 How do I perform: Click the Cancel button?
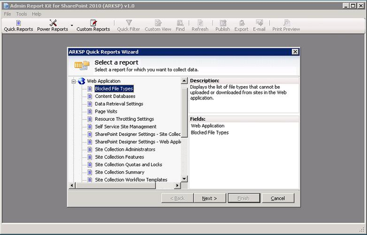click(x=278, y=198)
